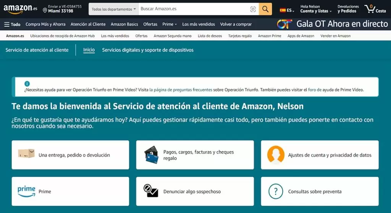Open Apps de Amazon link
Image resolution: width=391 pixels, height=213 pixels.
[301, 36]
